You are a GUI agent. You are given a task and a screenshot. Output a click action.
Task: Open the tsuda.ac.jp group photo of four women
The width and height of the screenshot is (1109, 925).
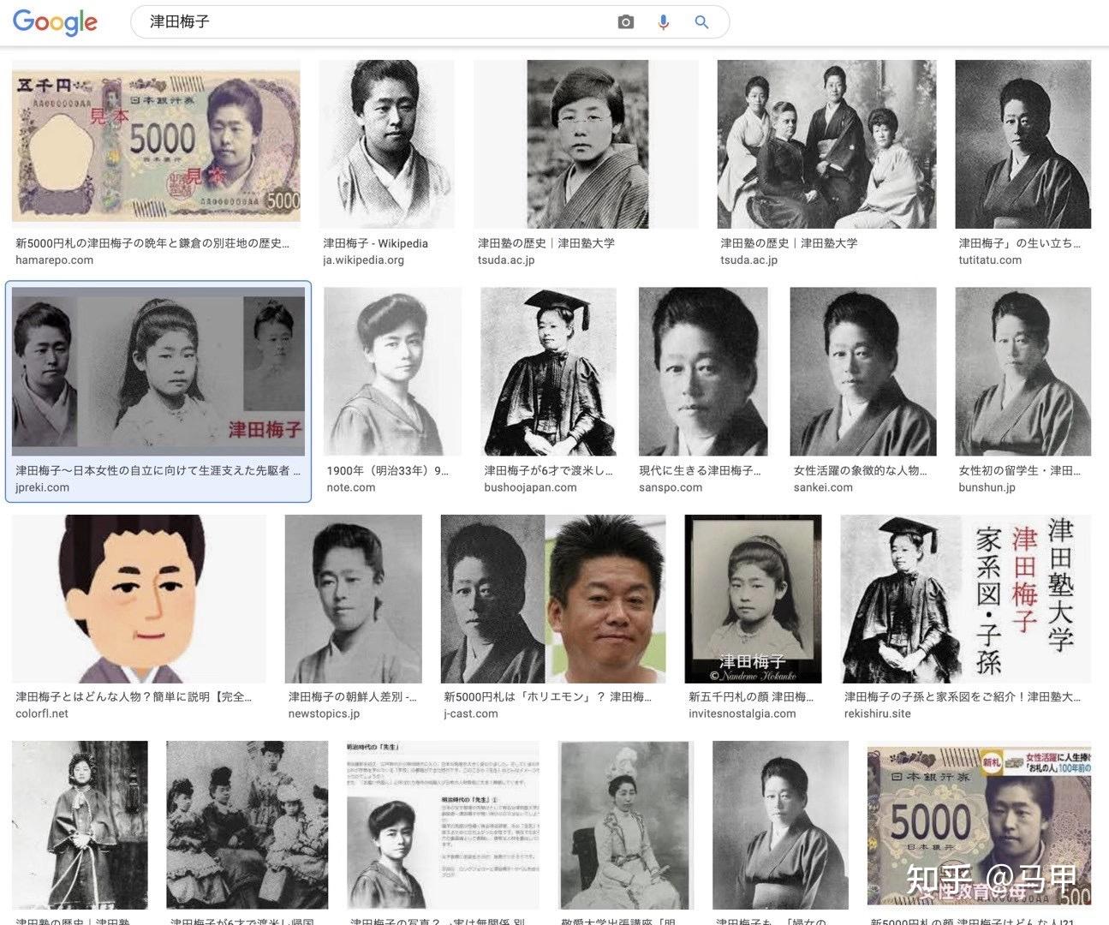826,144
